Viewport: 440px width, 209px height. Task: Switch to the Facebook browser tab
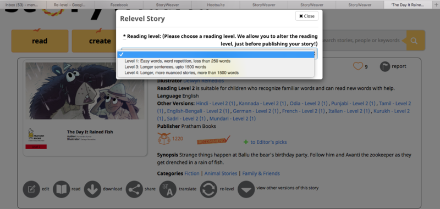[119, 5]
